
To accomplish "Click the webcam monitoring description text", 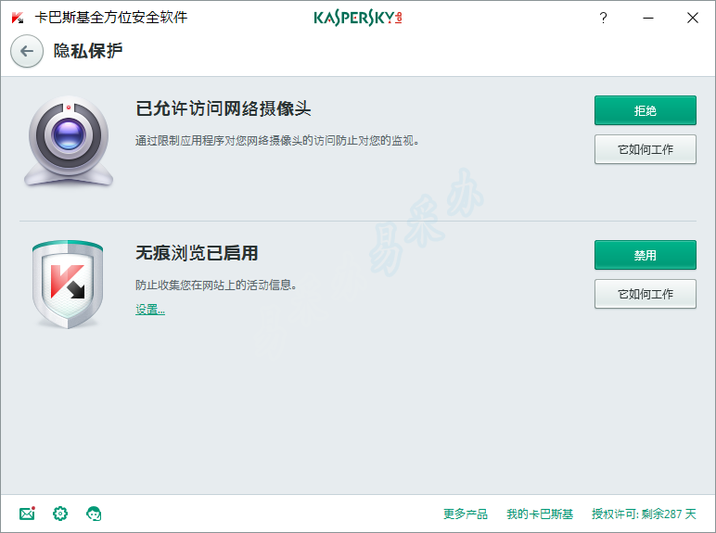I will point(277,141).
